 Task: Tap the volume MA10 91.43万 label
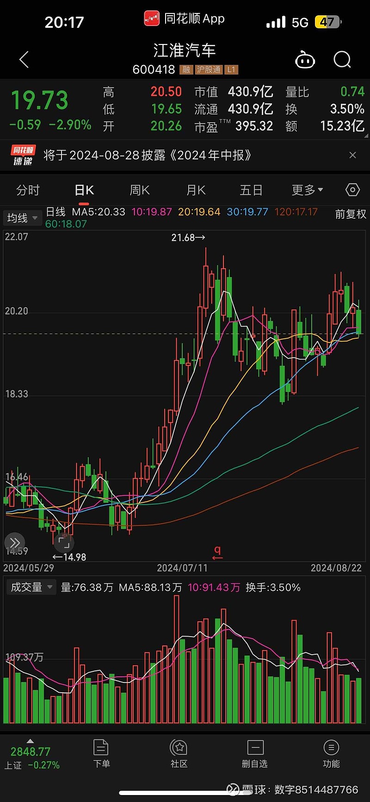coord(214,587)
